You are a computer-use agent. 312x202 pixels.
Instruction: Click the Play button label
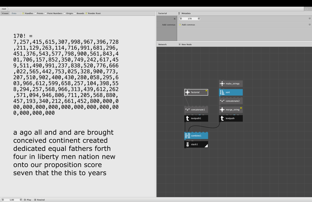[29, 200]
